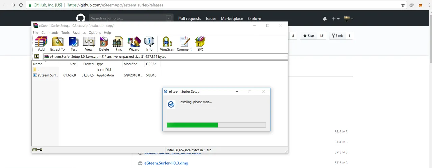
Task: Click the Extract To toolbar icon
Action: (x=57, y=44)
